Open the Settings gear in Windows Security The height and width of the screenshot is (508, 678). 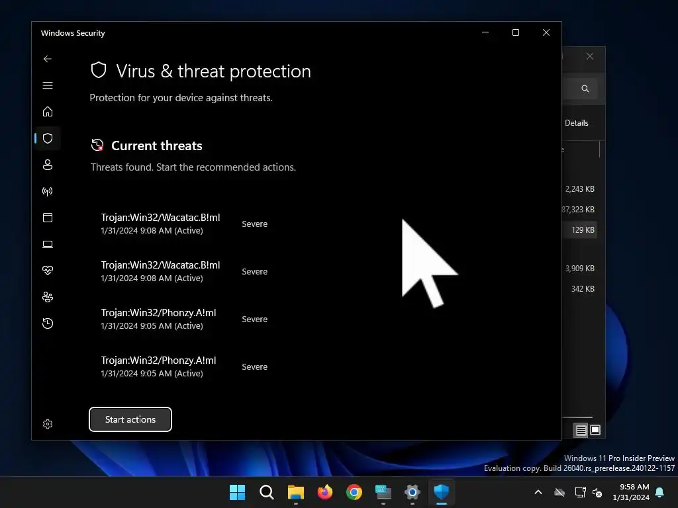coord(48,424)
